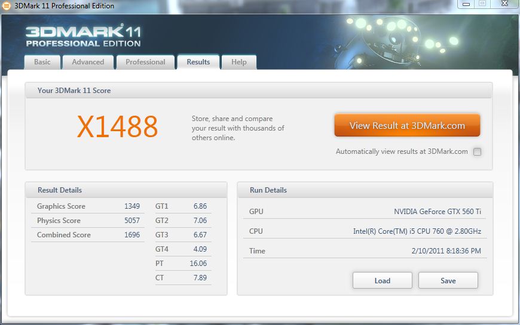The width and height of the screenshot is (520, 325).
Task: Enable automatically view results at 3DMark.com
Action: [x=477, y=151]
